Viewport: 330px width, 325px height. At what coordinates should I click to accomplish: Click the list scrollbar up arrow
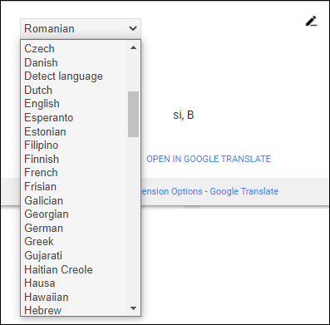(133, 47)
